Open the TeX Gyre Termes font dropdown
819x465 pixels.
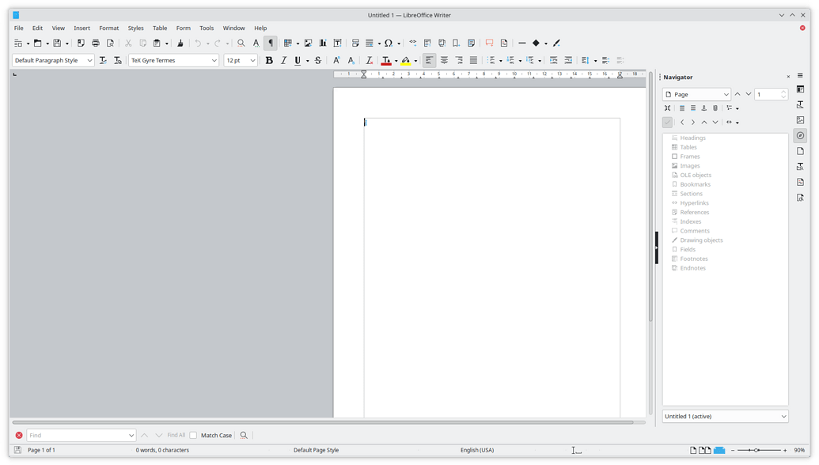tap(214, 61)
